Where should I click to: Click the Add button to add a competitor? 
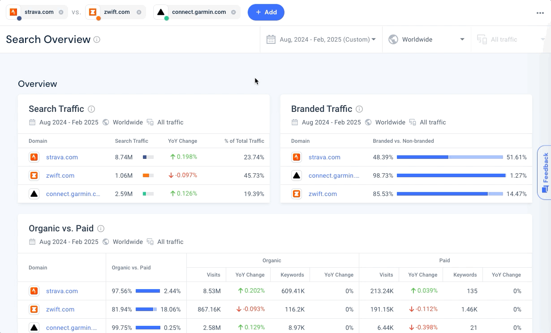point(266,12)
